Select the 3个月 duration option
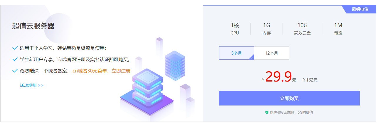 (x=236, y=53)
